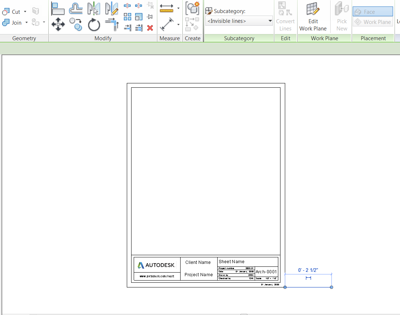Toggle Face placement mode

click(372, 11)
